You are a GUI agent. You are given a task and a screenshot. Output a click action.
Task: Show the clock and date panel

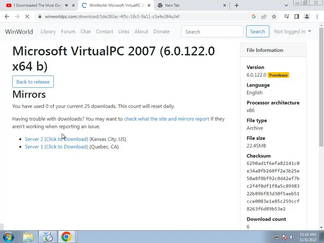308,237
